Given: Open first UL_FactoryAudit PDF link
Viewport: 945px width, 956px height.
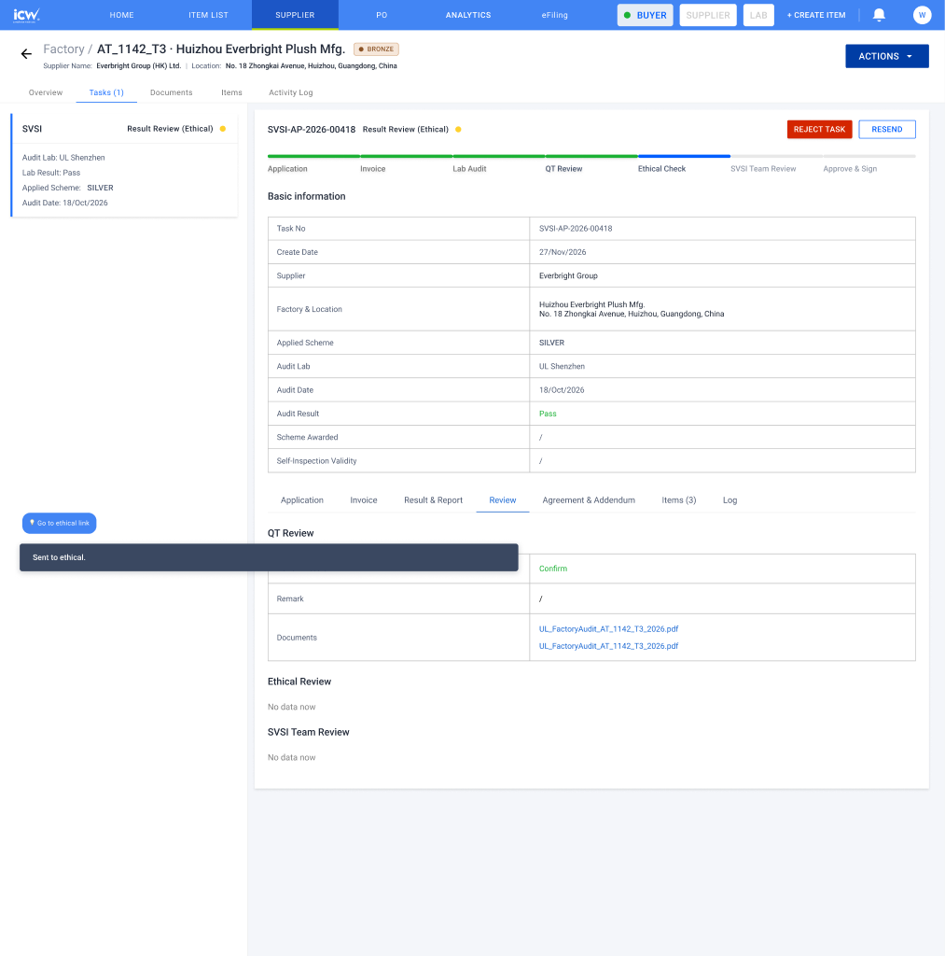Looking at the screenshot, I should [608, 628].
